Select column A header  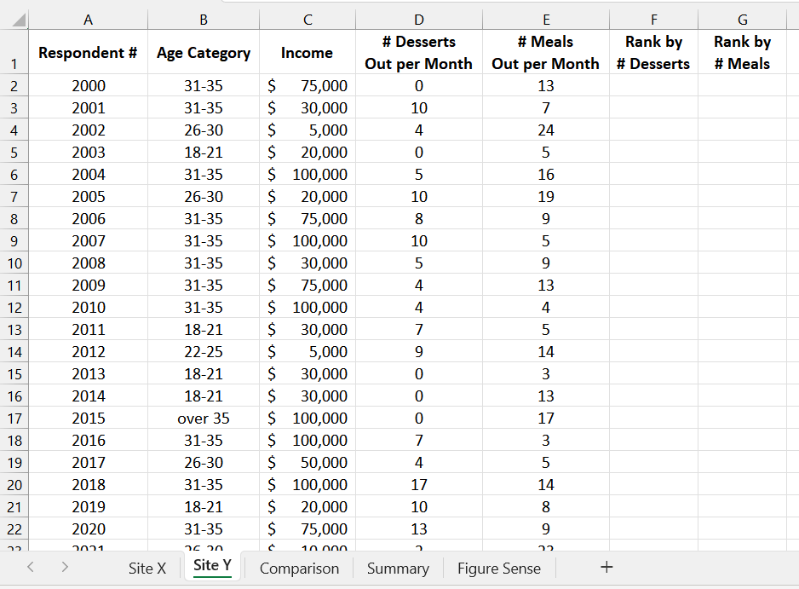pos(88,20)
